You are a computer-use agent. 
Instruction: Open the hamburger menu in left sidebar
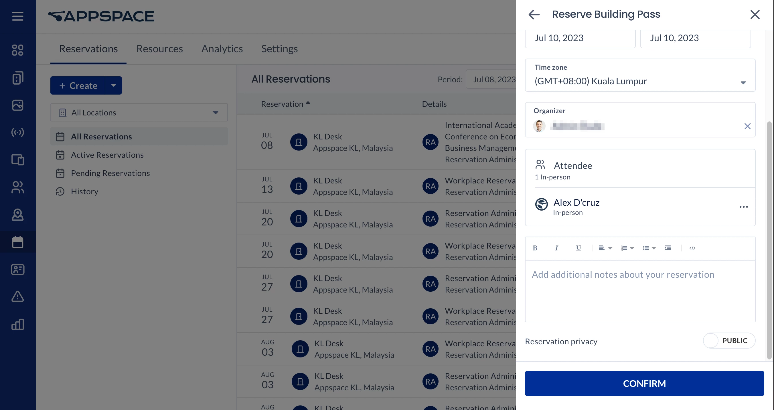18,16
